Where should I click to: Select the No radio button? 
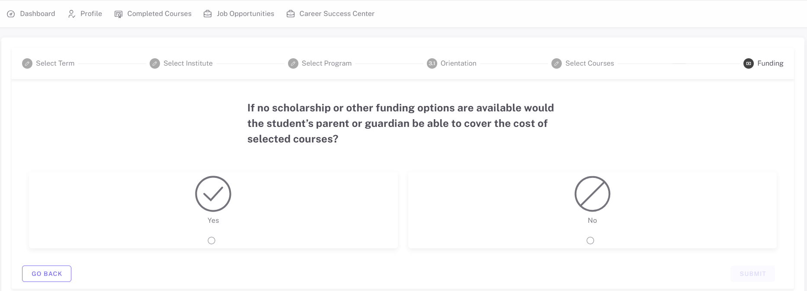590,240
